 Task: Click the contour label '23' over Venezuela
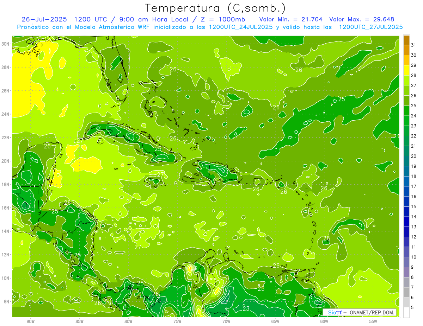(246, 309)
